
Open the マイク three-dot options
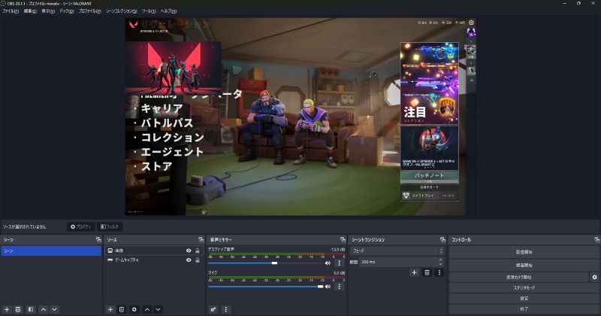tap(339, 287)
